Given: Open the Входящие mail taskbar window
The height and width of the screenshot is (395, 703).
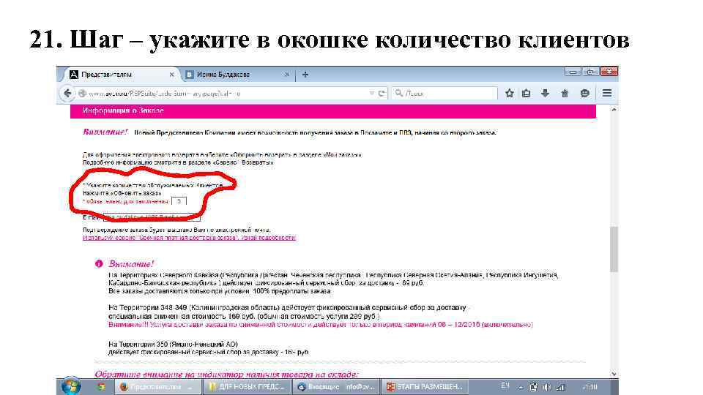Looking at the screenshot, I should (x=336, y=386).
